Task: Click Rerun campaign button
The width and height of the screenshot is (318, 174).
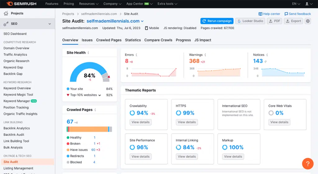Action: click(217, 21)
